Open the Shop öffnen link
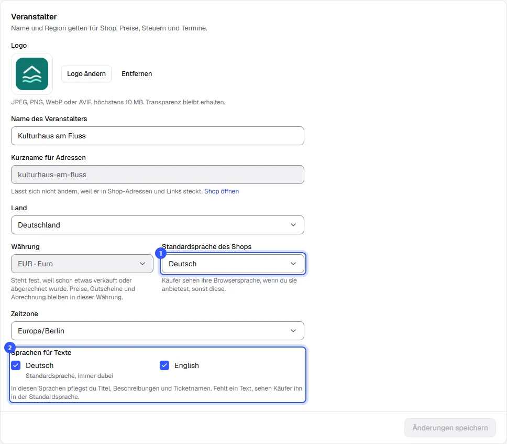507x444 pixels. [x=222, y=191]
